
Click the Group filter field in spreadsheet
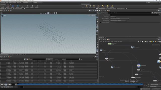coord(39,59)
